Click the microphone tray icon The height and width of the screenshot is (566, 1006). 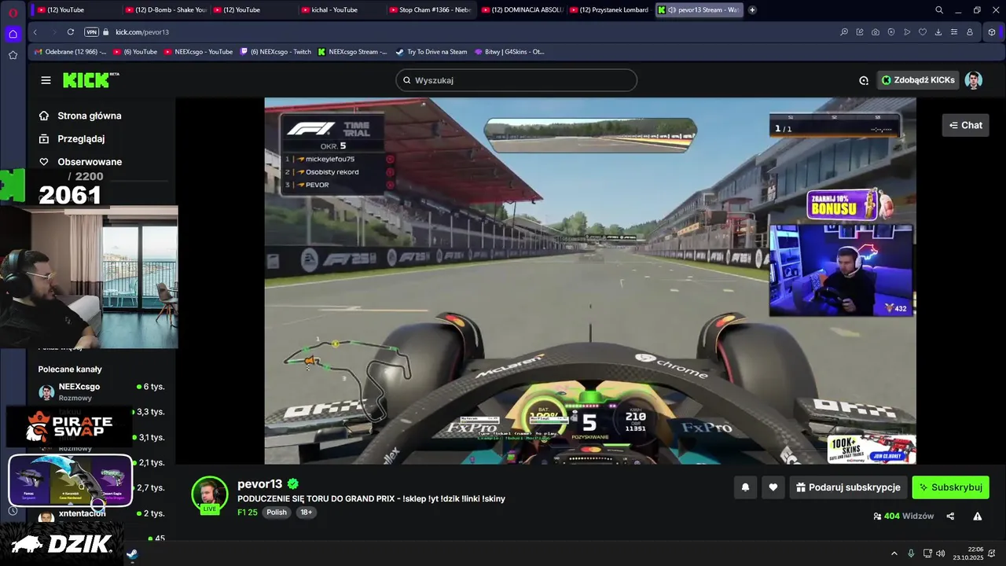coord(911,553)
